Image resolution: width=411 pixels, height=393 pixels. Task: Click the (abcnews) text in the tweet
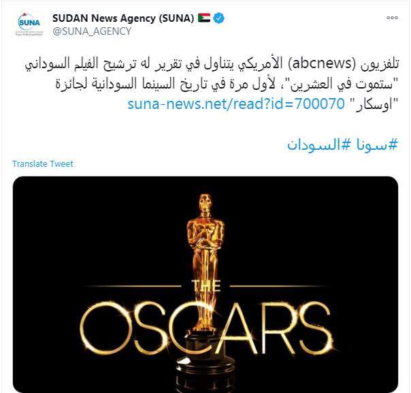[x=321, y=64]
